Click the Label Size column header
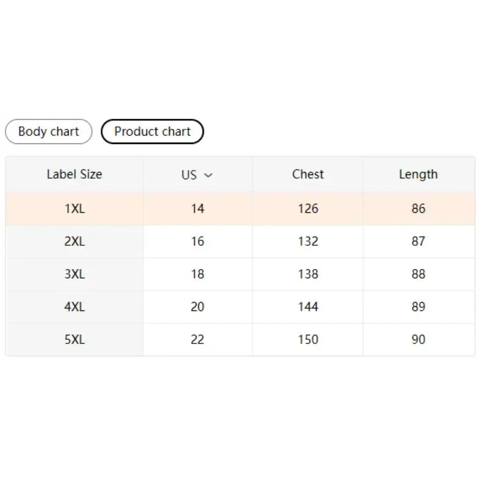This screenshot has height=488, width=488. click(74, 174)
